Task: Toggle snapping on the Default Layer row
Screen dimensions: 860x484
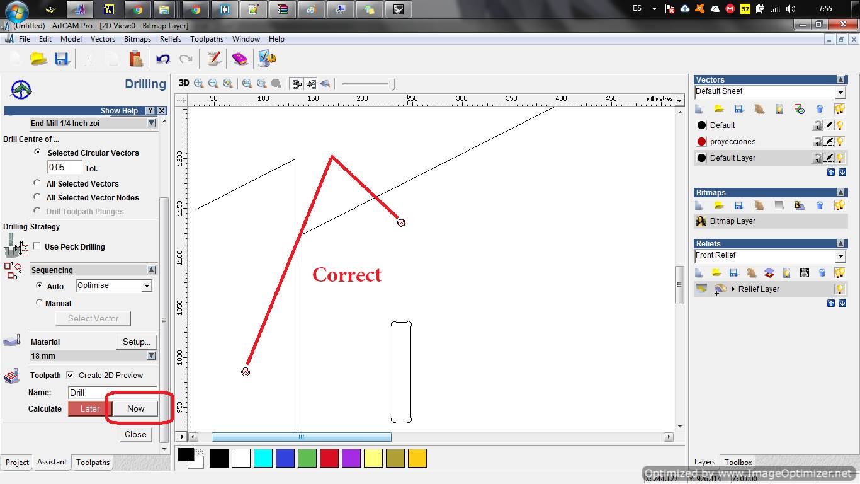Action: click(829, 158)
